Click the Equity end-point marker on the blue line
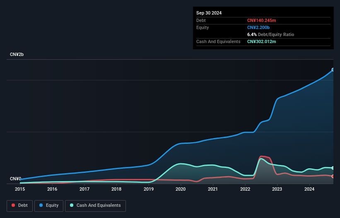This screenshot has width=340, height=218. pos(333,70)
